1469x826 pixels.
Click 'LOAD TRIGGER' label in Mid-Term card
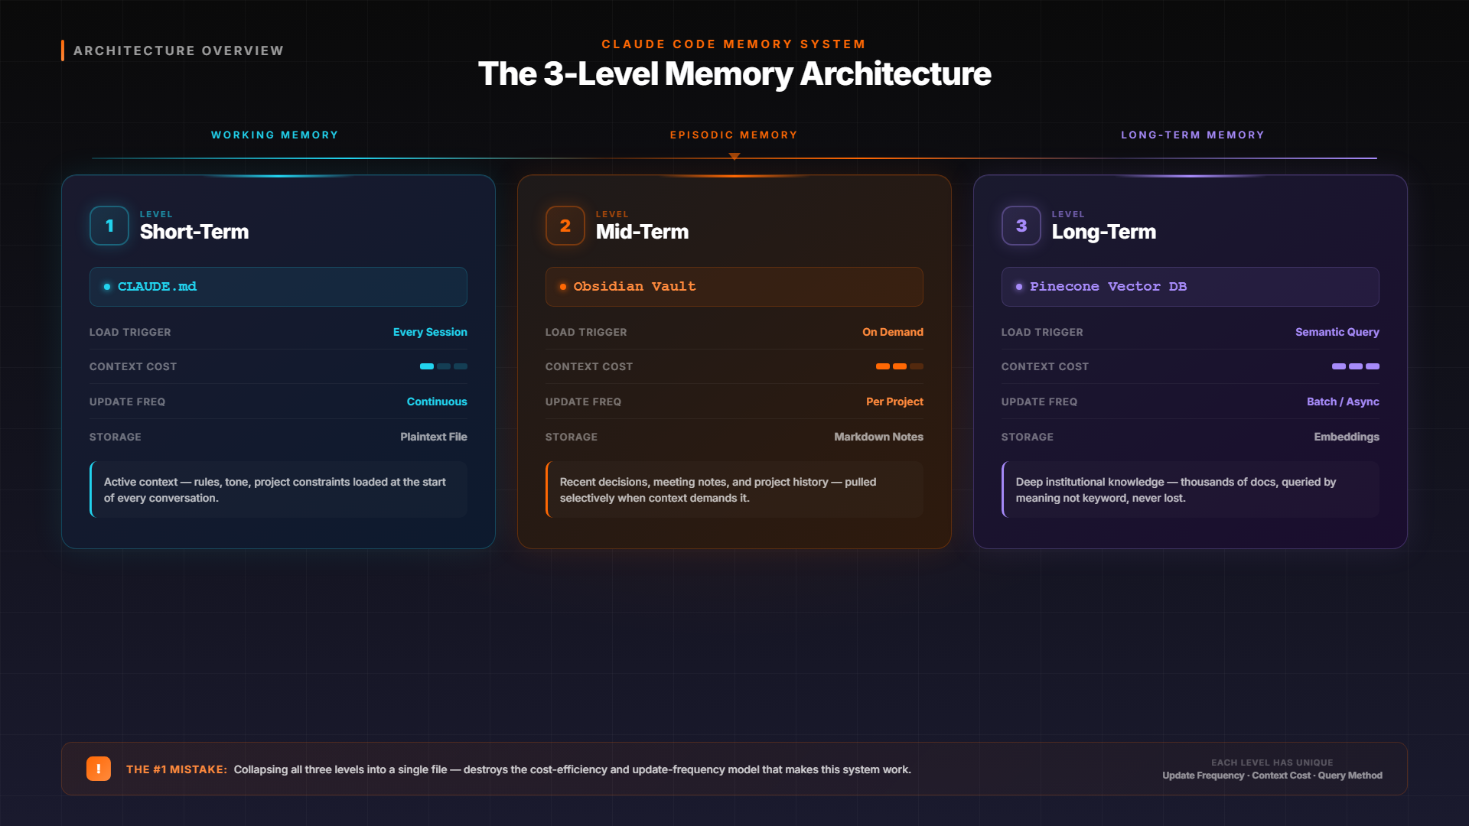tap(586, 332)
